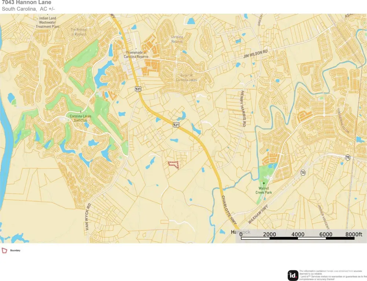367x281 pixels.
Task: Click the Boundary legend text label
Action: 15,251
